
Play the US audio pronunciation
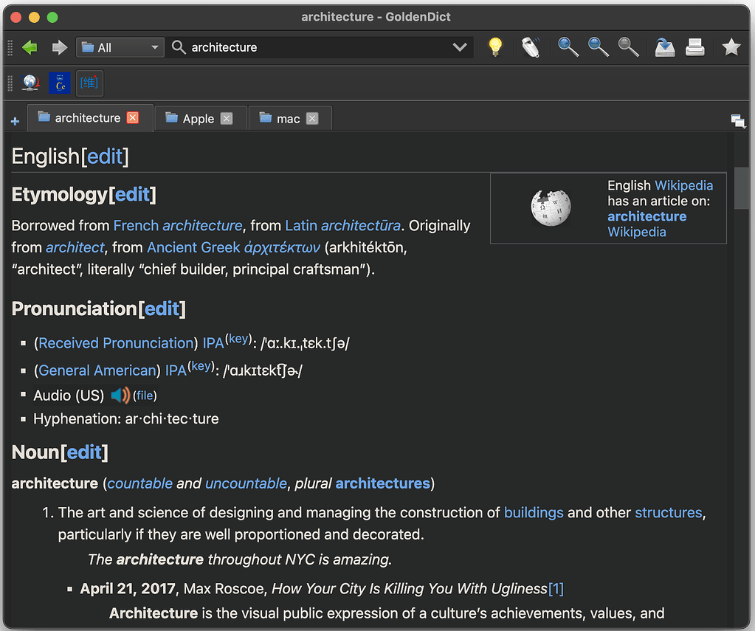tap(119, 396)
